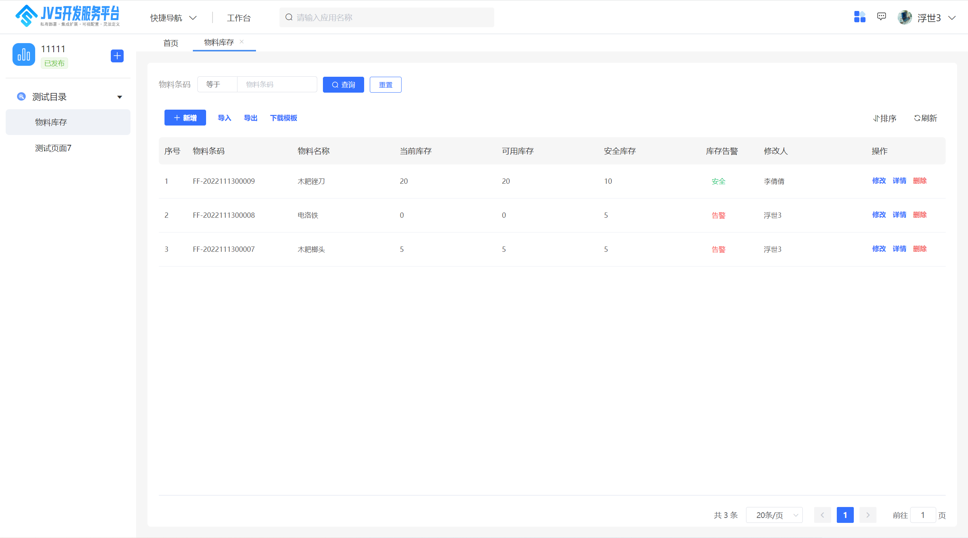Close the 物料库存 tab
Viewport: 968px width, 538px height.
pyautogui.click(x=242, y=42)
